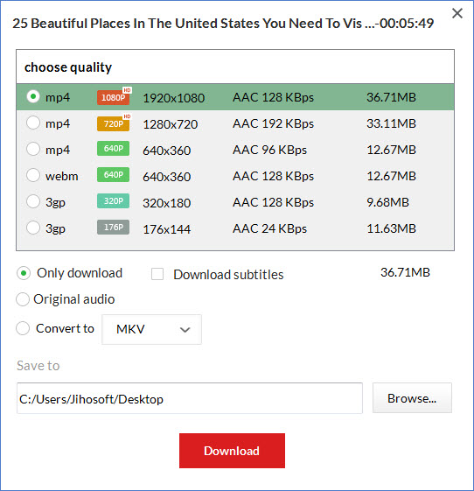
Task: Select the Original audio radio button
Action: [x=23, y=299]
